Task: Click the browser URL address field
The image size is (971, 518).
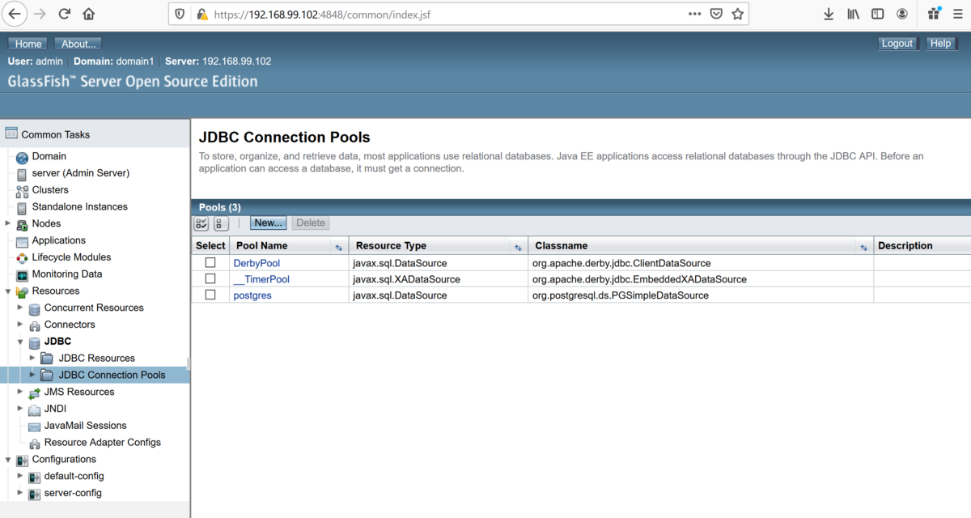Action: coord(445,15)
